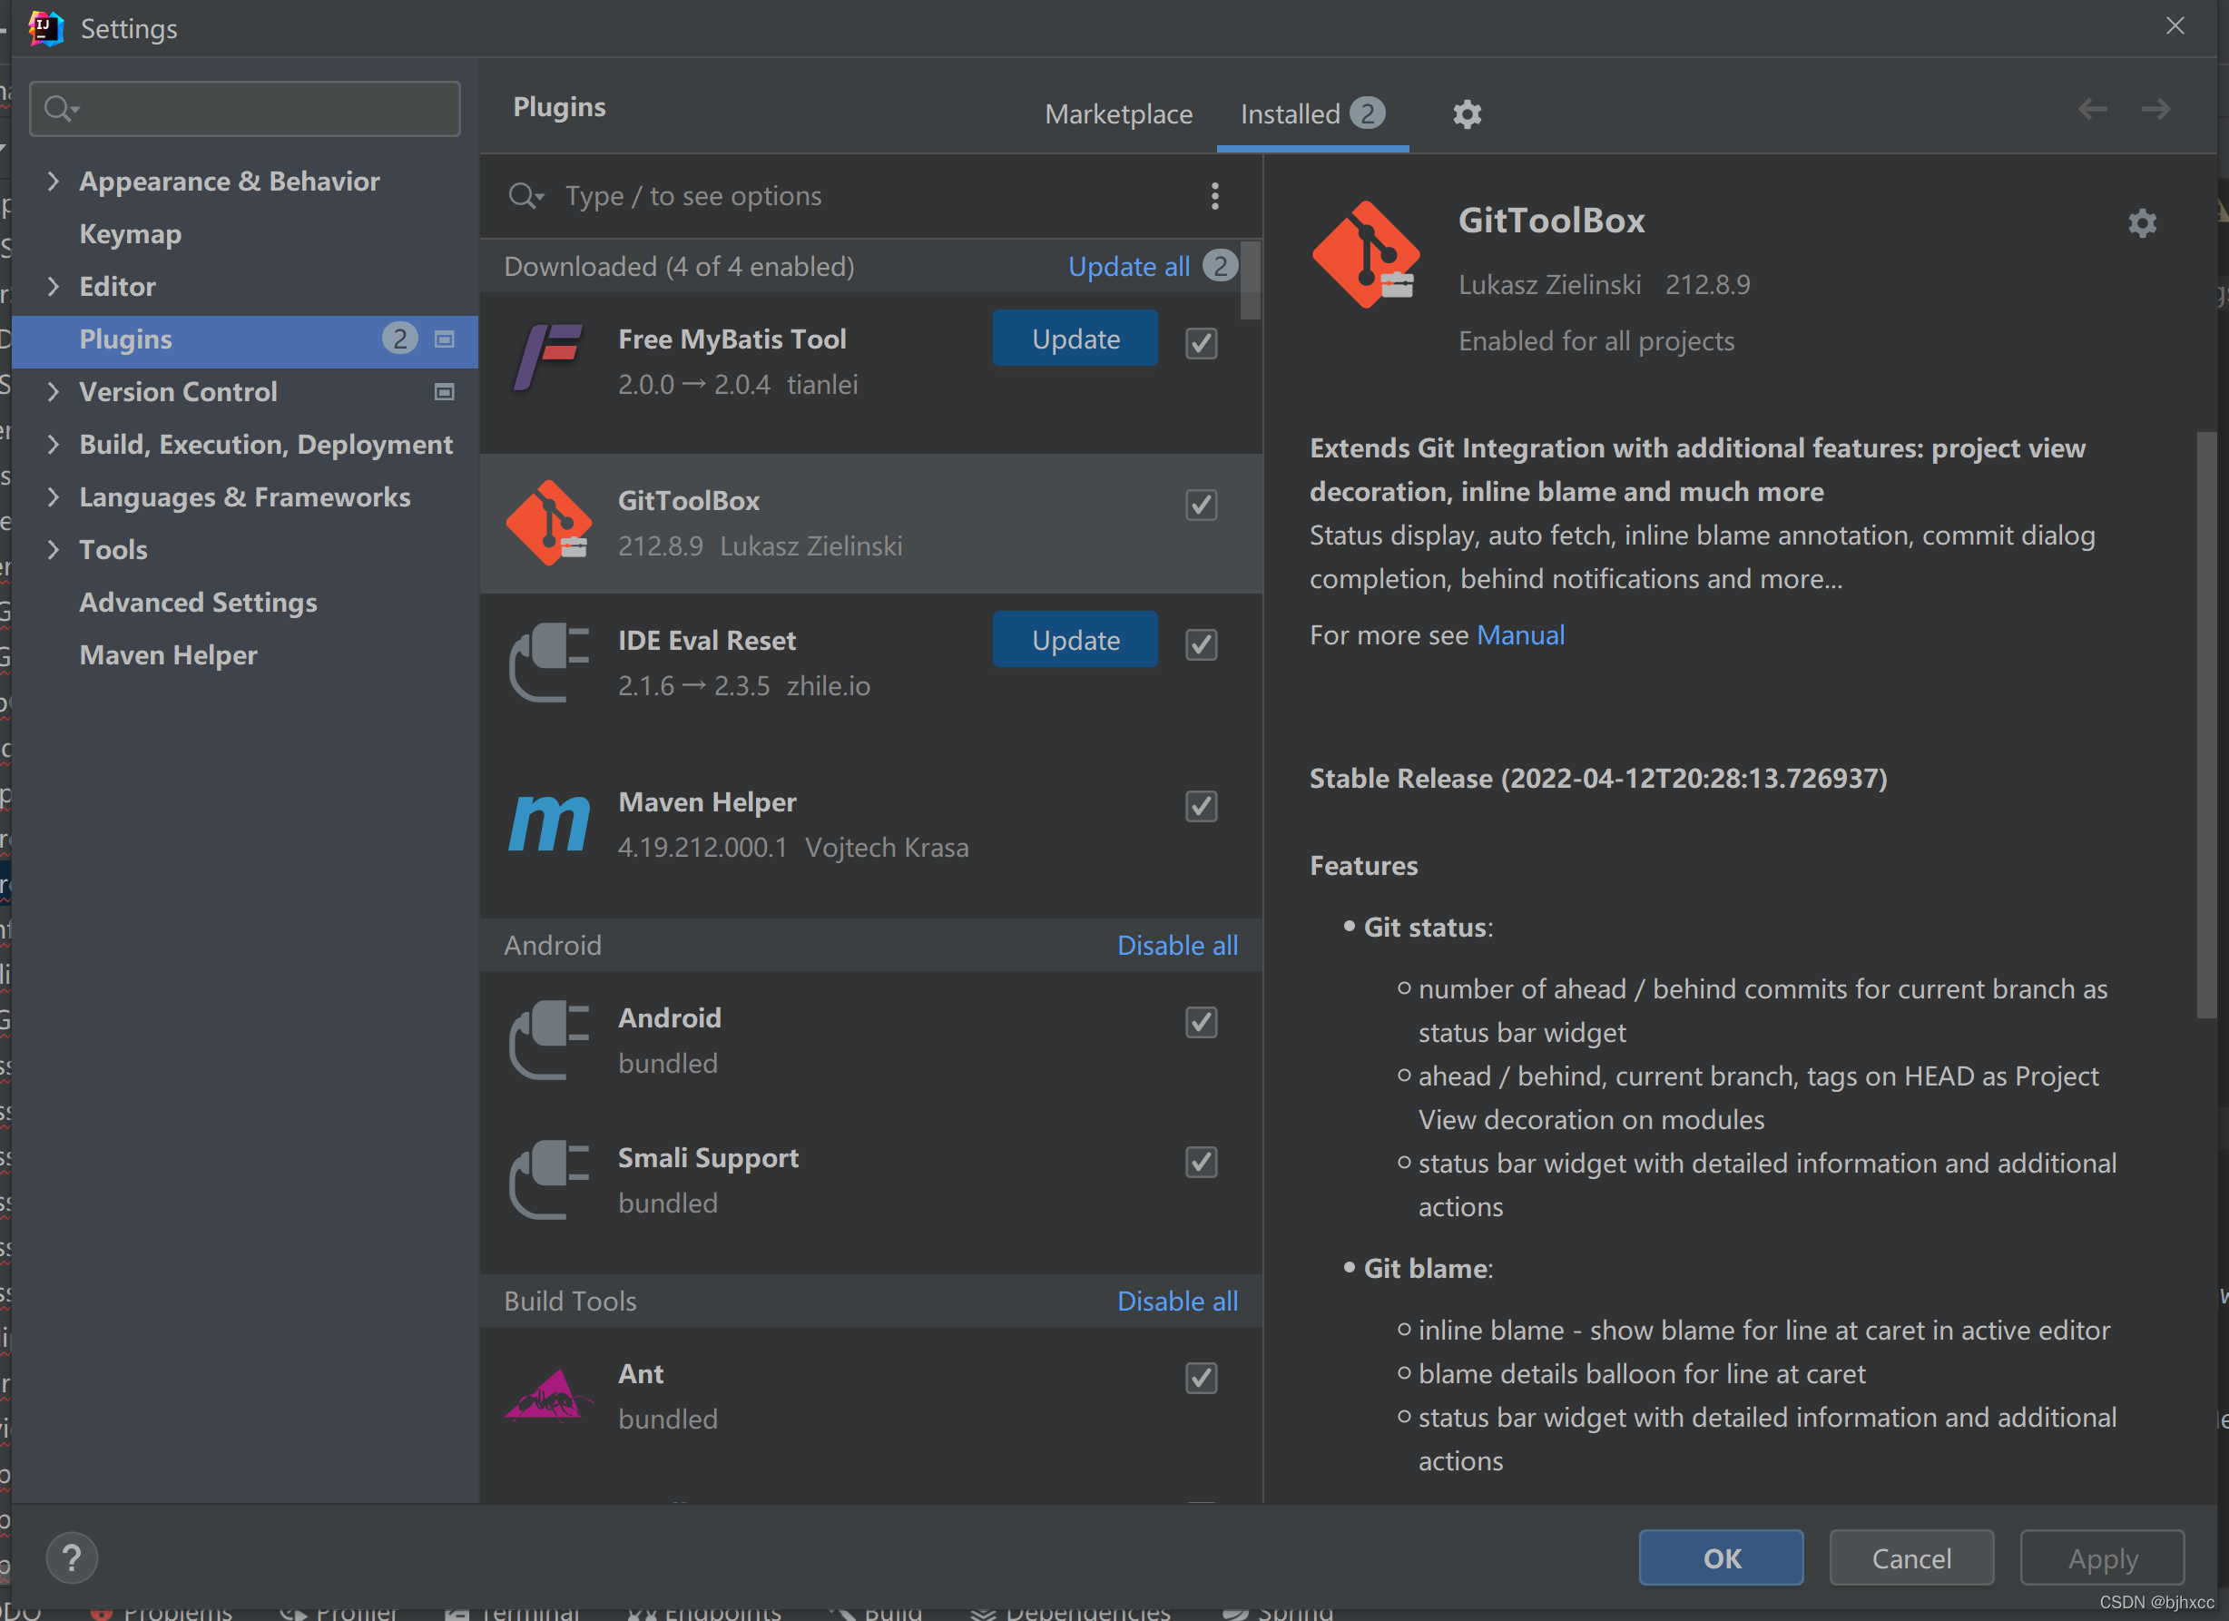Click the IDE Eval Reset plug icon
This screenshot has height=1621, width=2229.
point(548,662)
